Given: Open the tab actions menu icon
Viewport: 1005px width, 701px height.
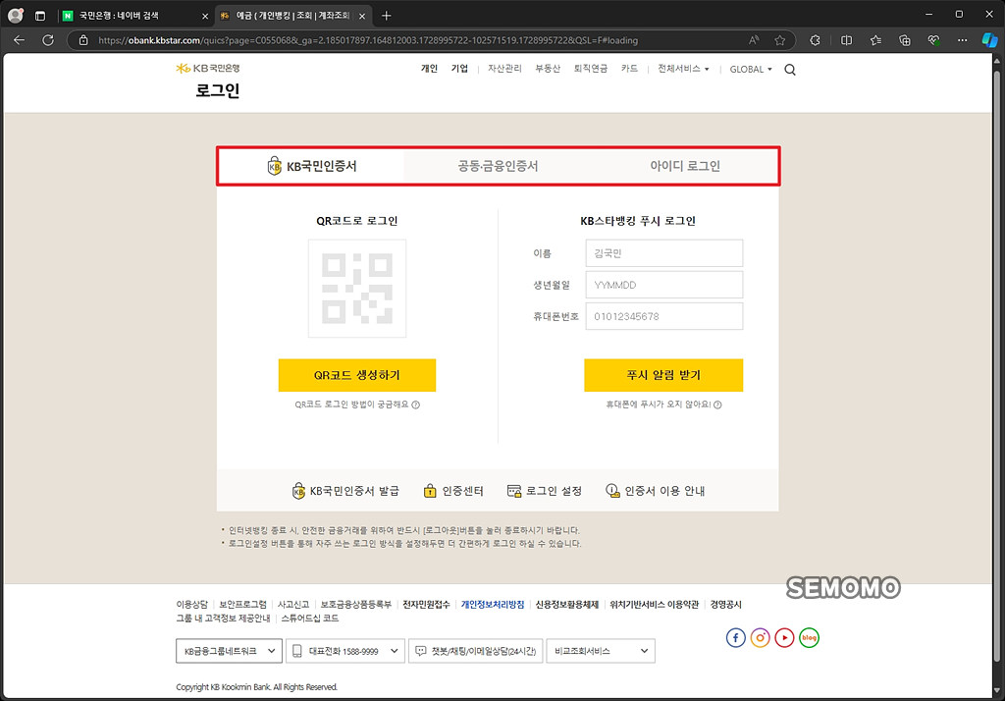Looking at the screenshot, I should 40,16.
